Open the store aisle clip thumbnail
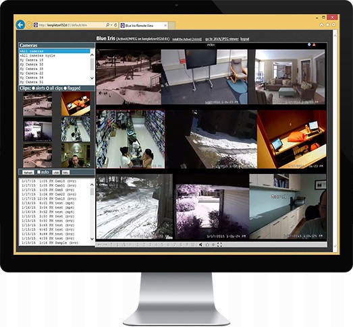The width and height of the screenshot is (353, 327). pos(76,129)
